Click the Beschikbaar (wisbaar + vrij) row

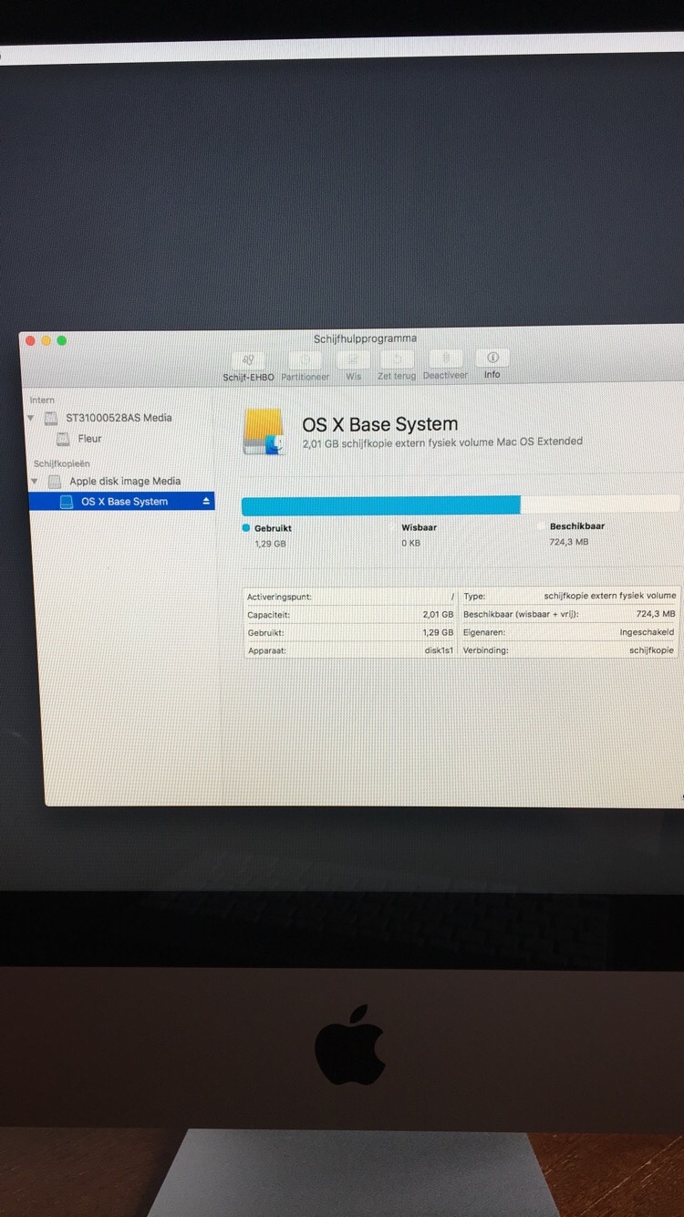click(x=570, y=614)
